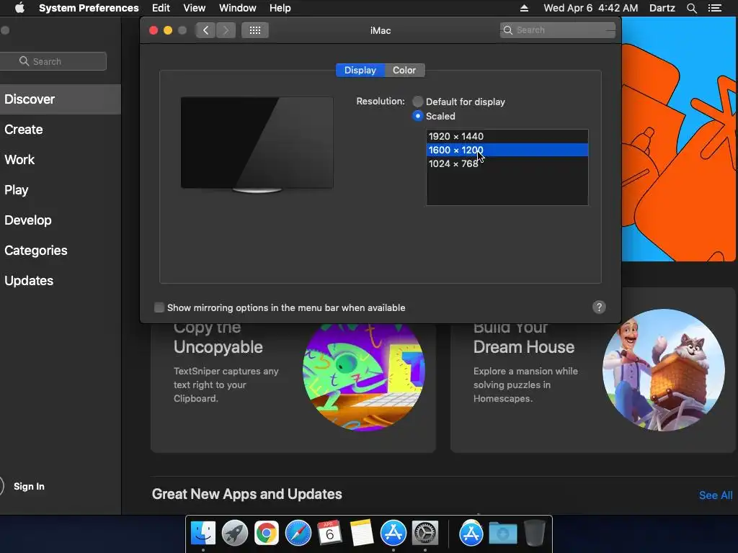Switch to the Color tab
The height and width of the screenshot is (553, 738).
tap(404, 70)
